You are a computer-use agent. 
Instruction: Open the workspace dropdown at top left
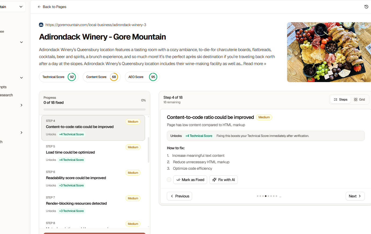tap(13, 7)
